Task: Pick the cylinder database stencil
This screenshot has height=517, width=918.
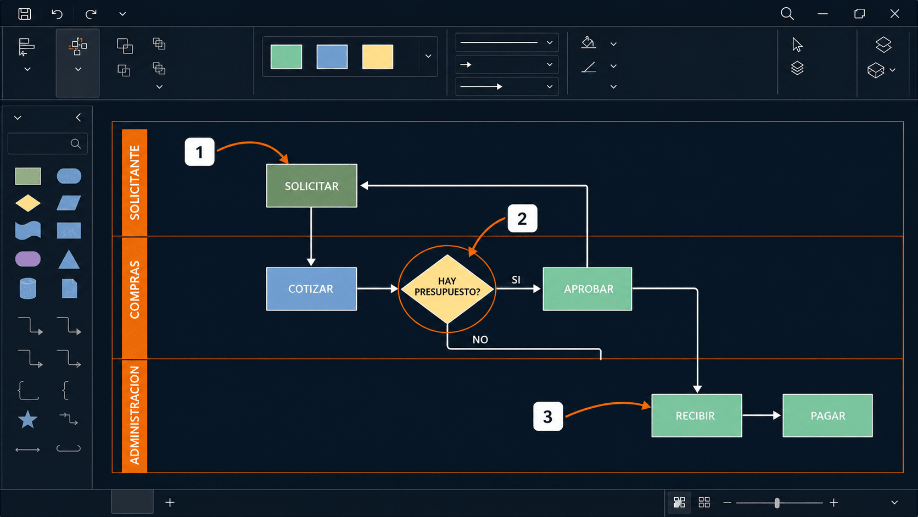Action: (x=28, y=288)
